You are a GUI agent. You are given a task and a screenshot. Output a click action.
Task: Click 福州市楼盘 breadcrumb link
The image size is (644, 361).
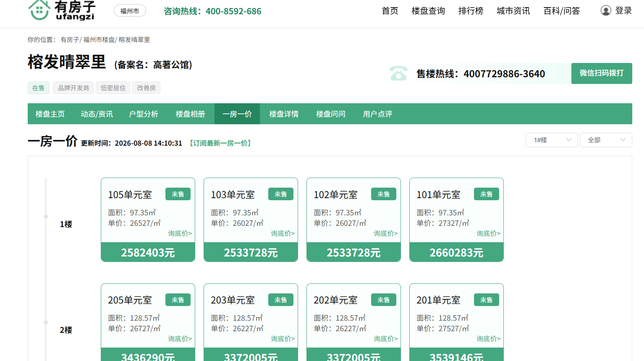99,40
